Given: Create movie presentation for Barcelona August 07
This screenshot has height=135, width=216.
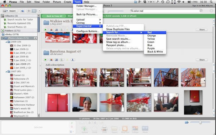Looking at the screenshot, I should coord(57,60).
